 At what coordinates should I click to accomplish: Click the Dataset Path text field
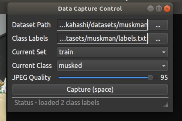(x=102, y=25)
